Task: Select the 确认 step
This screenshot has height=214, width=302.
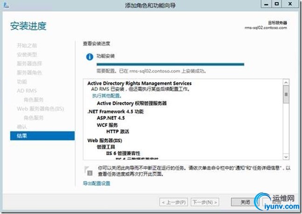Action: pyautogui.click(x=22, y=127)
